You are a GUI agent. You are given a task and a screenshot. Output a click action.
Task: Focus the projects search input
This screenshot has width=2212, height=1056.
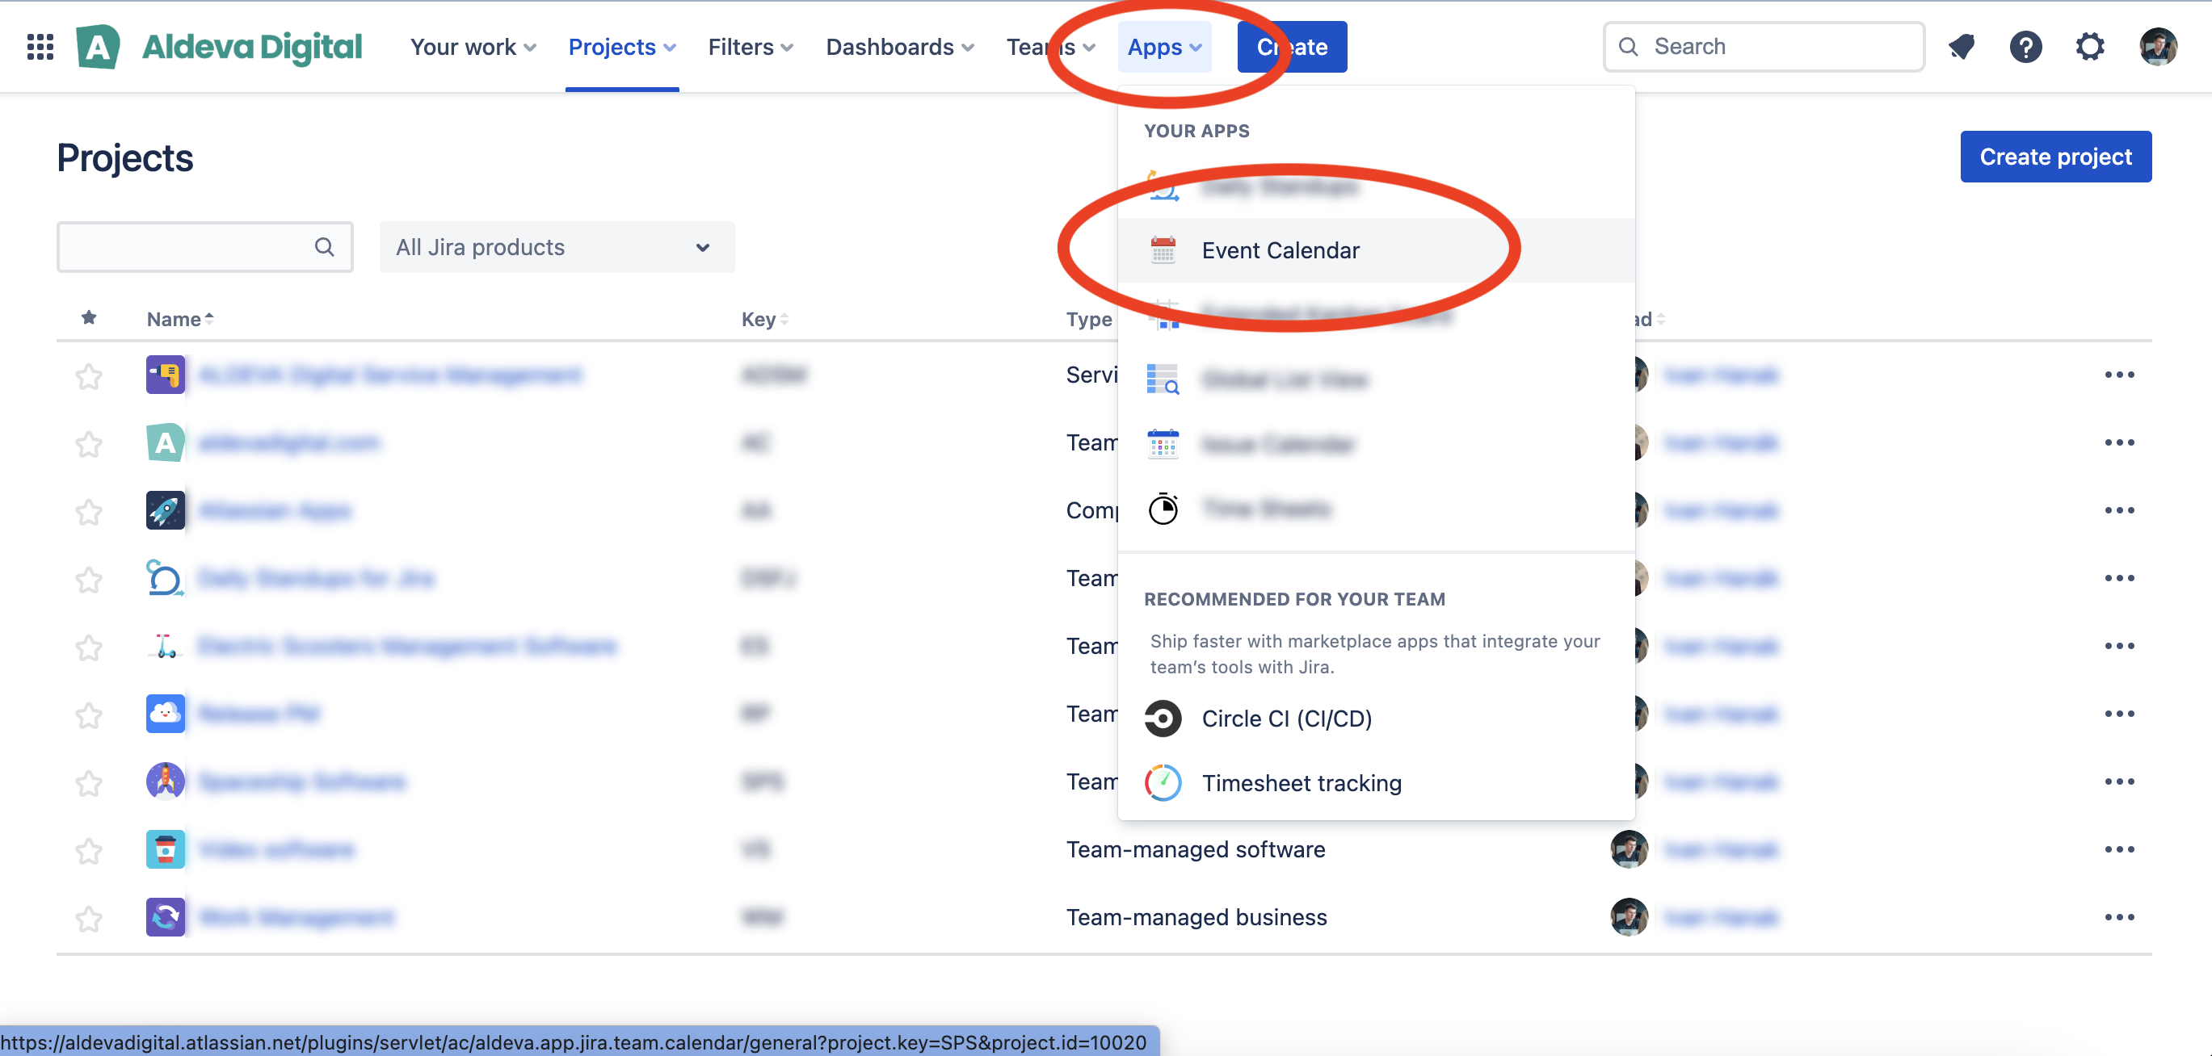204,247
